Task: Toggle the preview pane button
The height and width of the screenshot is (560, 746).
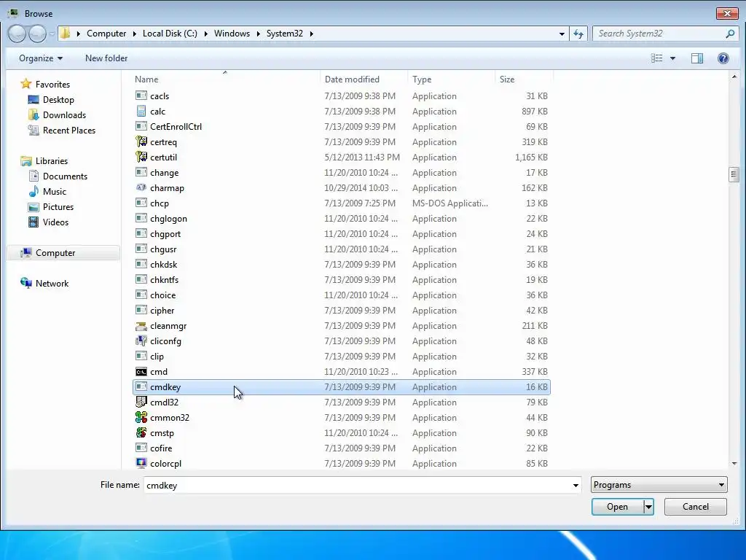Action: coord(697,58)
